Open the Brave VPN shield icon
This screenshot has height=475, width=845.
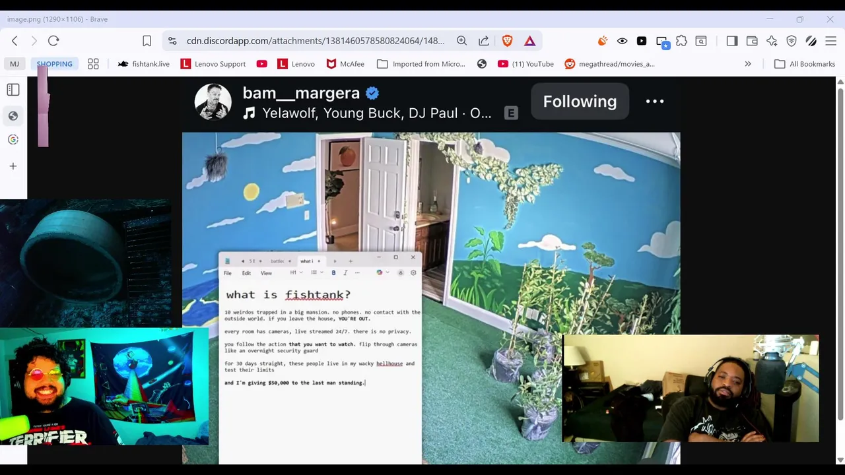click(x=792, y=41)
